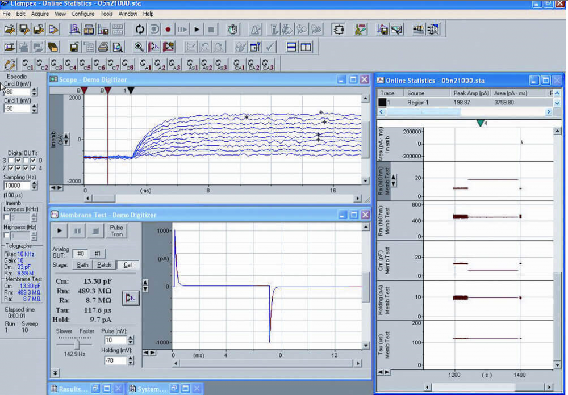Click the membrane test circuit icon in toolbar
This screenshot has height=395, width=568.
(339, 29)
